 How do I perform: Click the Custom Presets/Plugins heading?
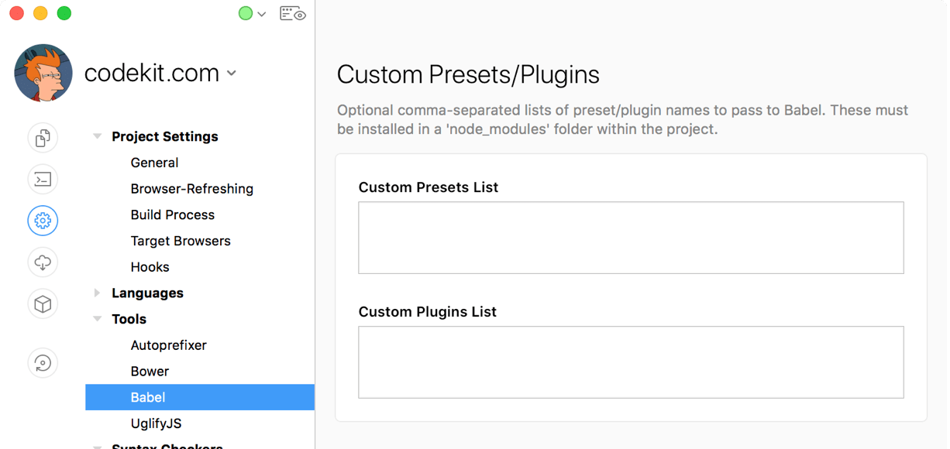(468, 74)
